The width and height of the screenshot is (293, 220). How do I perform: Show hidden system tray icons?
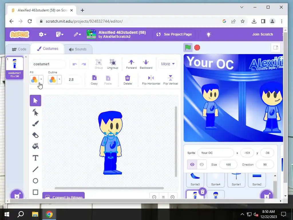pos(242,214)
